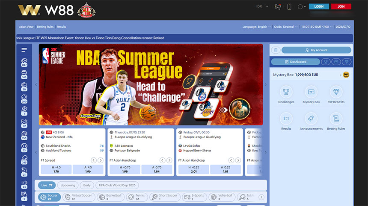Filter by Virtual Soccer 12 chip
The image size is (368, 206).
coord(79,197)
